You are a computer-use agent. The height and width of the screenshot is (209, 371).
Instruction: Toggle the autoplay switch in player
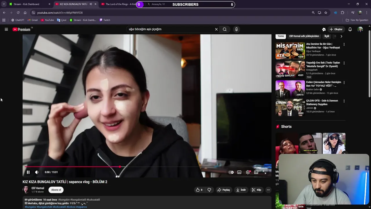[x=231, y=172]
